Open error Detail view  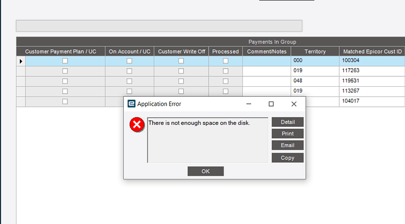click(x=288, y=122)
